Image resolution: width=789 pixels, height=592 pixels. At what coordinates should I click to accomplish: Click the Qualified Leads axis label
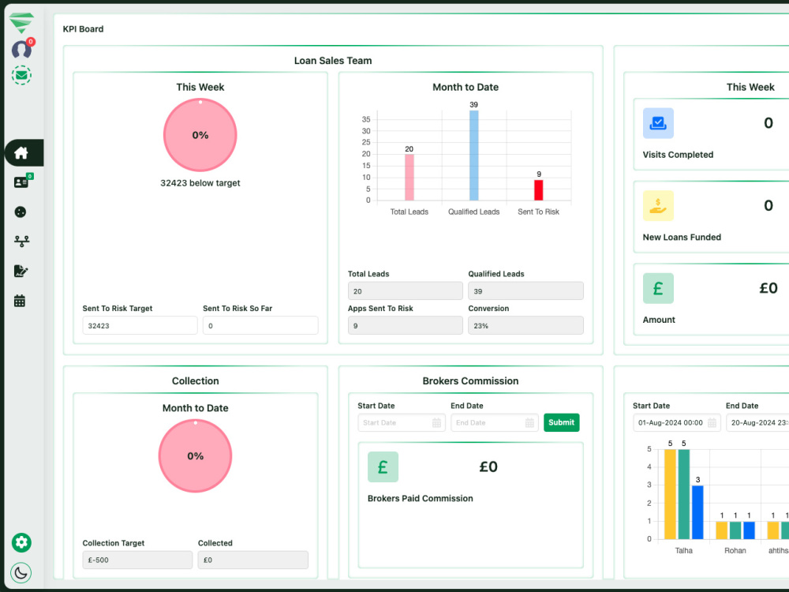tap(474, 212)
